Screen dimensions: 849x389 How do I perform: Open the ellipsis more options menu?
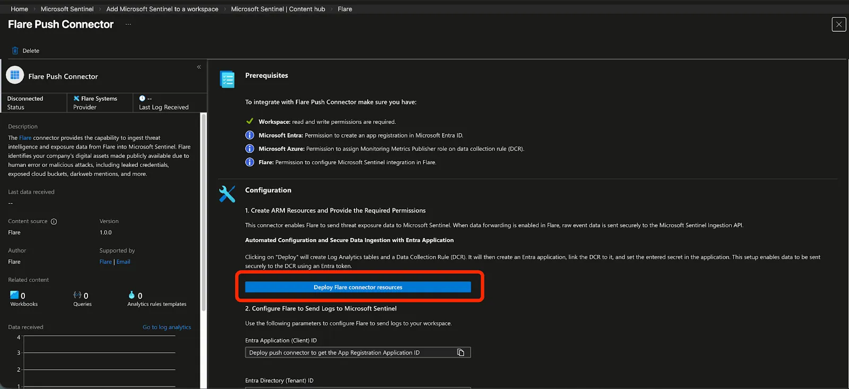pyautogui.click(x=128, y=24)
